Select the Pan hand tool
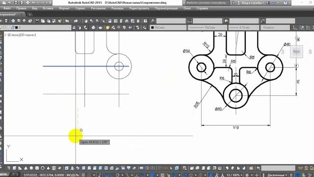 (86, 21)
